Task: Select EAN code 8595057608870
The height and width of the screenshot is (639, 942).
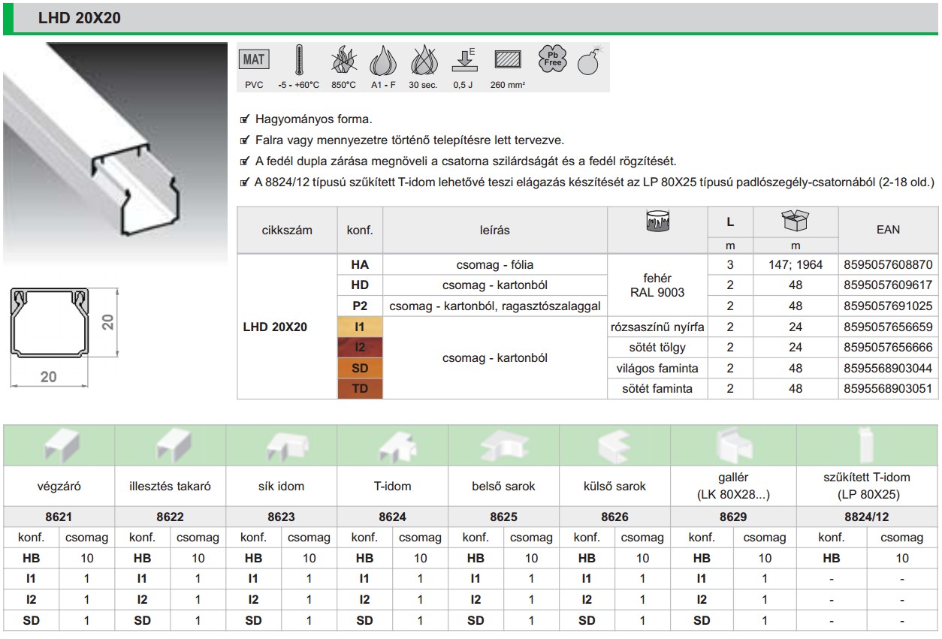Action: (888, 265)
